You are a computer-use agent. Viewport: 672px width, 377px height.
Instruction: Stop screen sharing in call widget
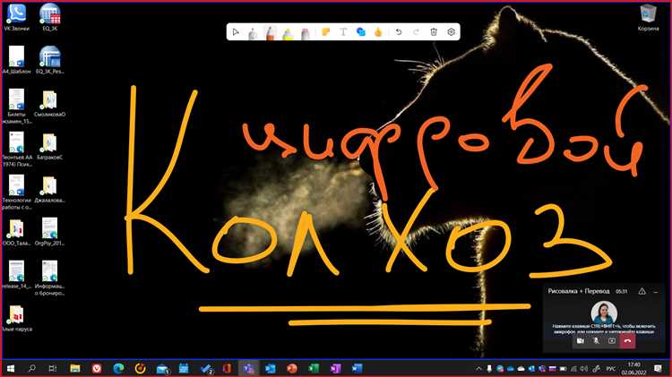[x=612, y=341]
